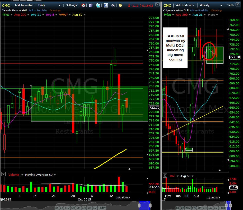Open the alarm clock alert icon
243x210 pixels.
point(83,5)
